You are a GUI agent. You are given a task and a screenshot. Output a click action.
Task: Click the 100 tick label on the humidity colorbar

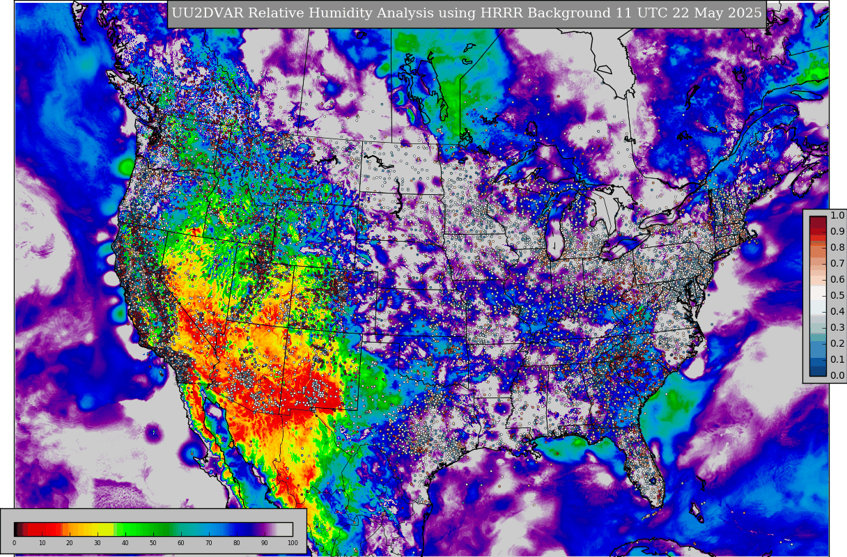[293, 543]
